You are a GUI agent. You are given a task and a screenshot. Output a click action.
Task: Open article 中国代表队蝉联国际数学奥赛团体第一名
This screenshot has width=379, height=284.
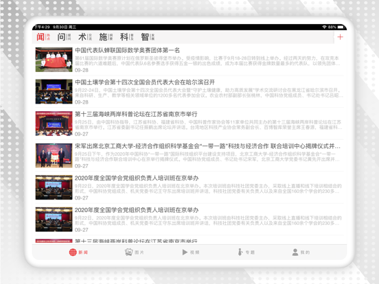coord(127,50)
